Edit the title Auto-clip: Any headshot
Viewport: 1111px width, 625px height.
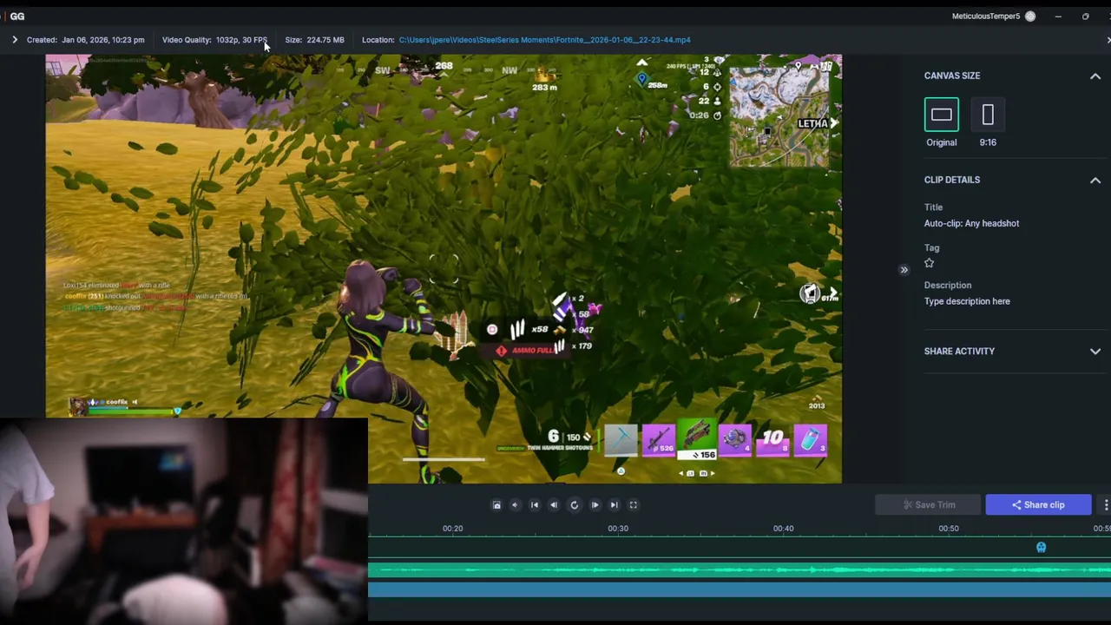point(971,223)
